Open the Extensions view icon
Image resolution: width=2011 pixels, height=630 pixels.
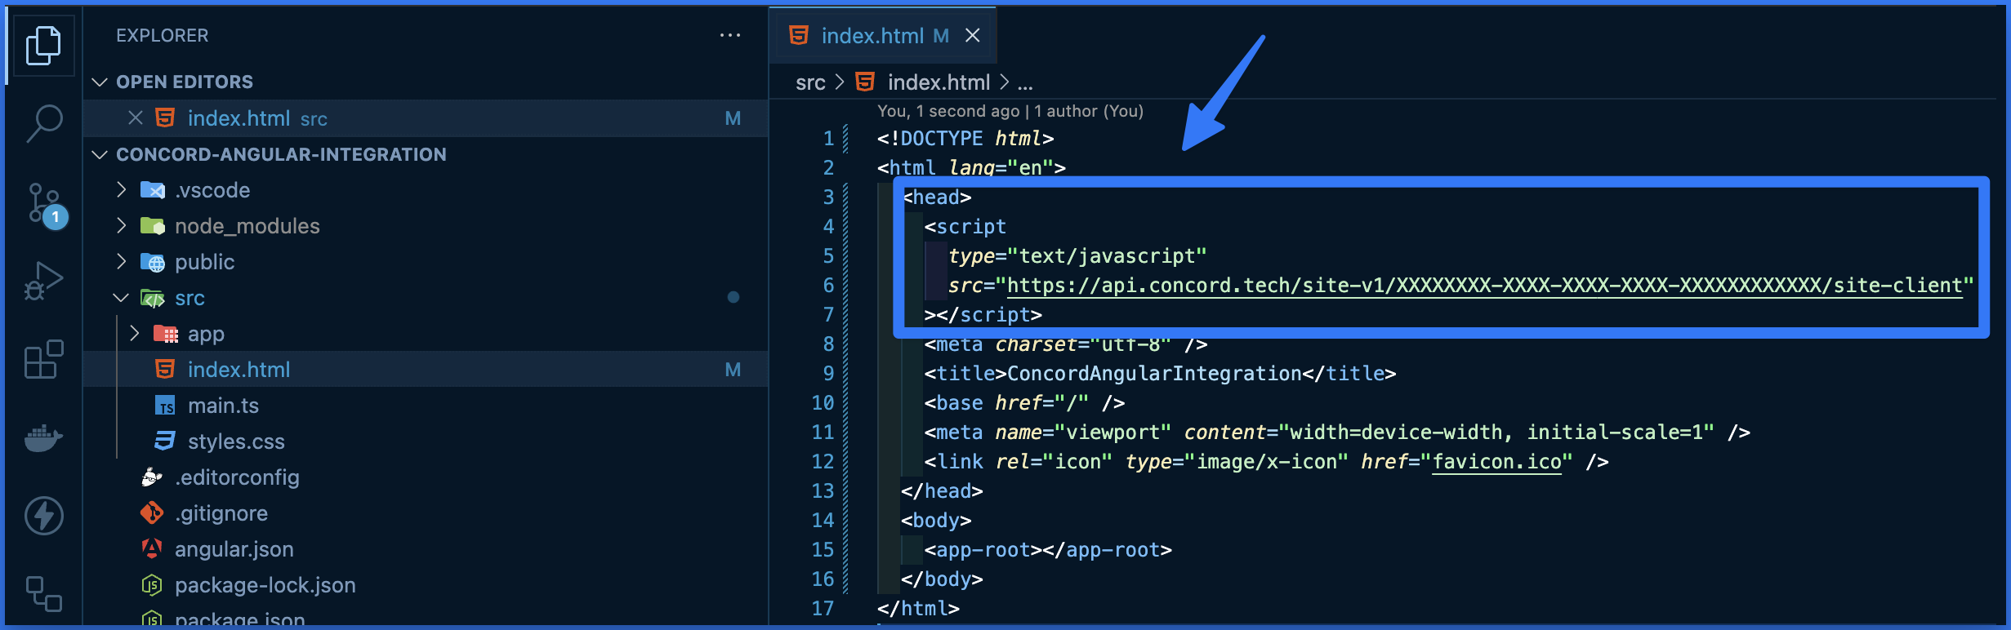tap(43, 359)
